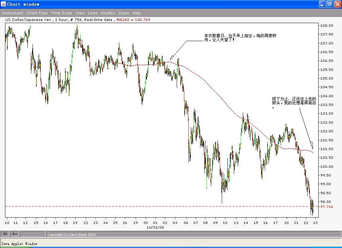Click the 104.00 price axis label
This screenshot has height=248, width=342.
point(327,96)
